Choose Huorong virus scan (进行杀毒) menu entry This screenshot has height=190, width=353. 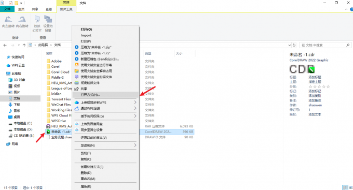tap(105, 65)
